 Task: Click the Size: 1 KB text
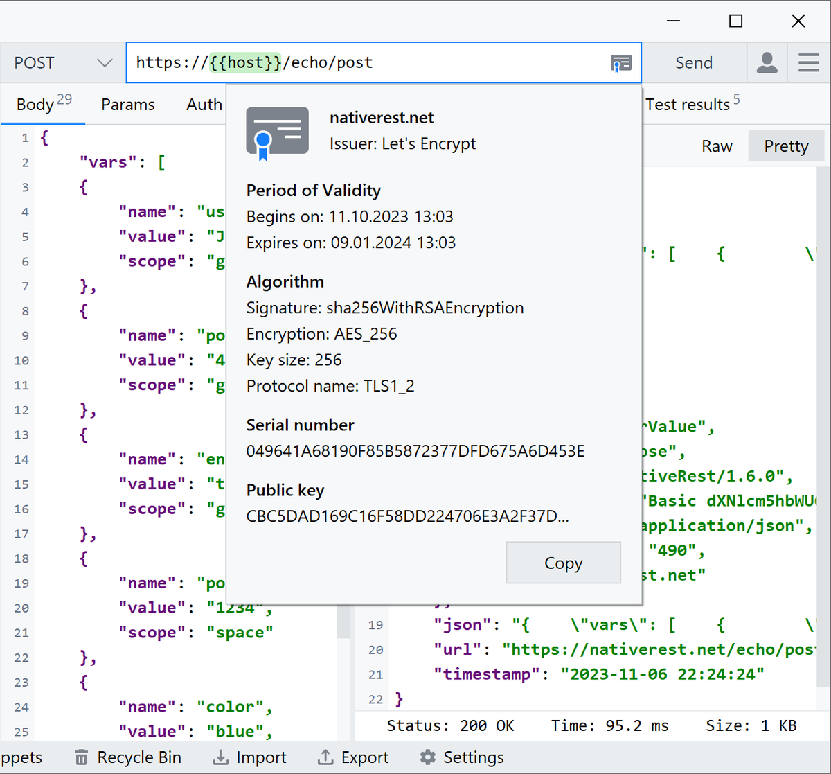pyautogui.click(x=751, y=725)
